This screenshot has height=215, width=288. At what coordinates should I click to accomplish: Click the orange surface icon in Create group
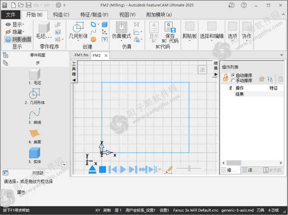pyautogui.click(x=93, y=39)
